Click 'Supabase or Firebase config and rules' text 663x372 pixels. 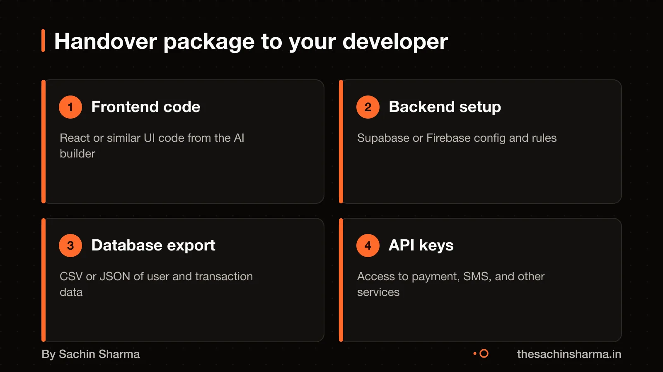[x=457, y=138]
